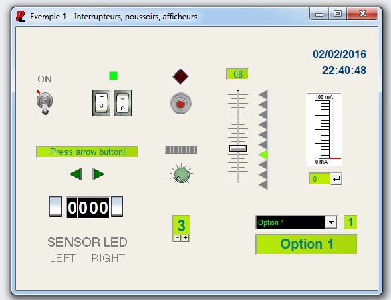391x300 pixels.
Task: Click the green rotary knob
Action: 182,174
